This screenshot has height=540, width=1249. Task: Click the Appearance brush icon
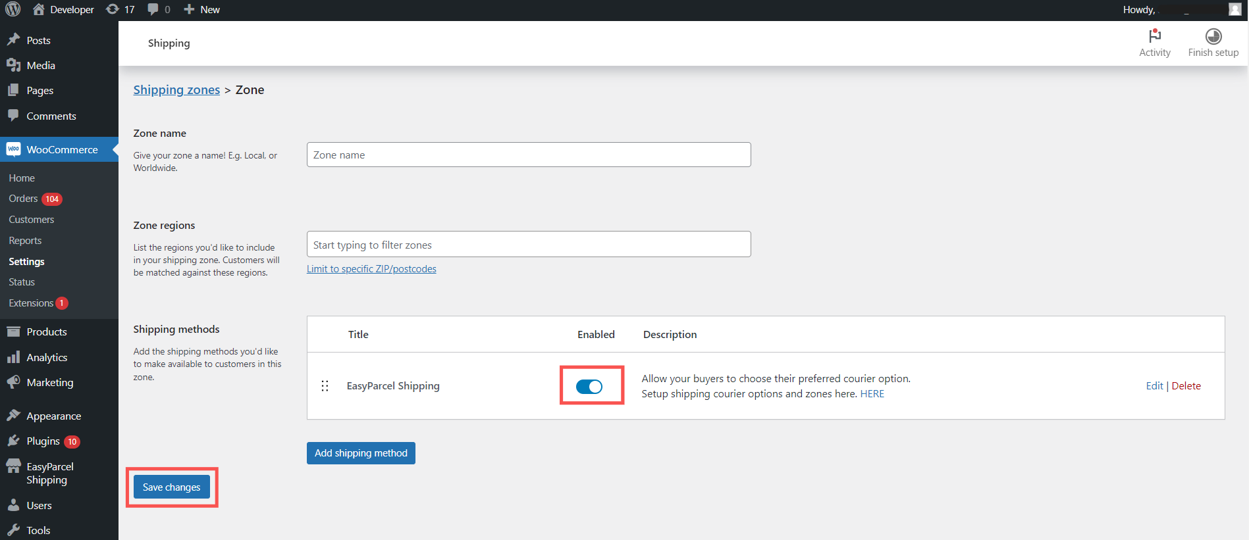[x=13, y=416]
